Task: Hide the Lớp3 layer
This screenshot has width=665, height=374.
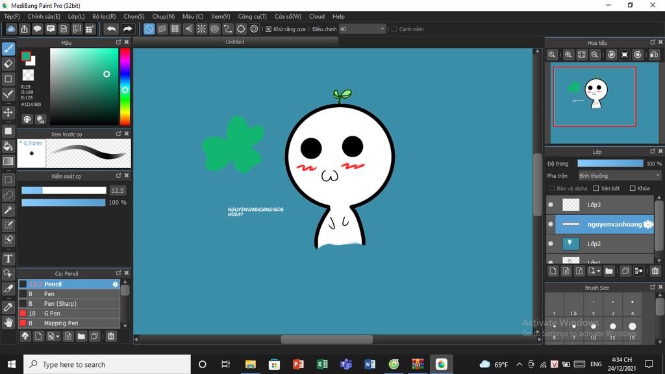Action: (x=551, y=205)
